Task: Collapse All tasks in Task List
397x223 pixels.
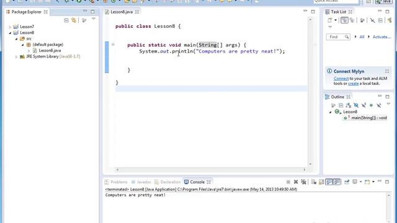Action: click(380, 20)
